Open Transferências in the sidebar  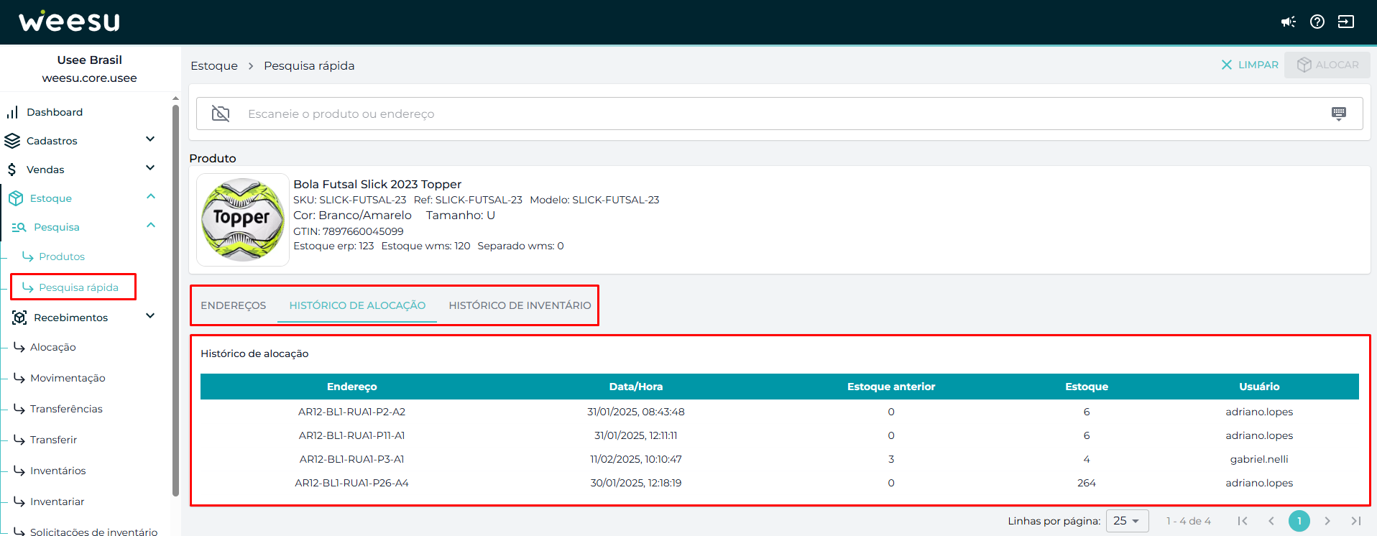(x=66, y=409)
